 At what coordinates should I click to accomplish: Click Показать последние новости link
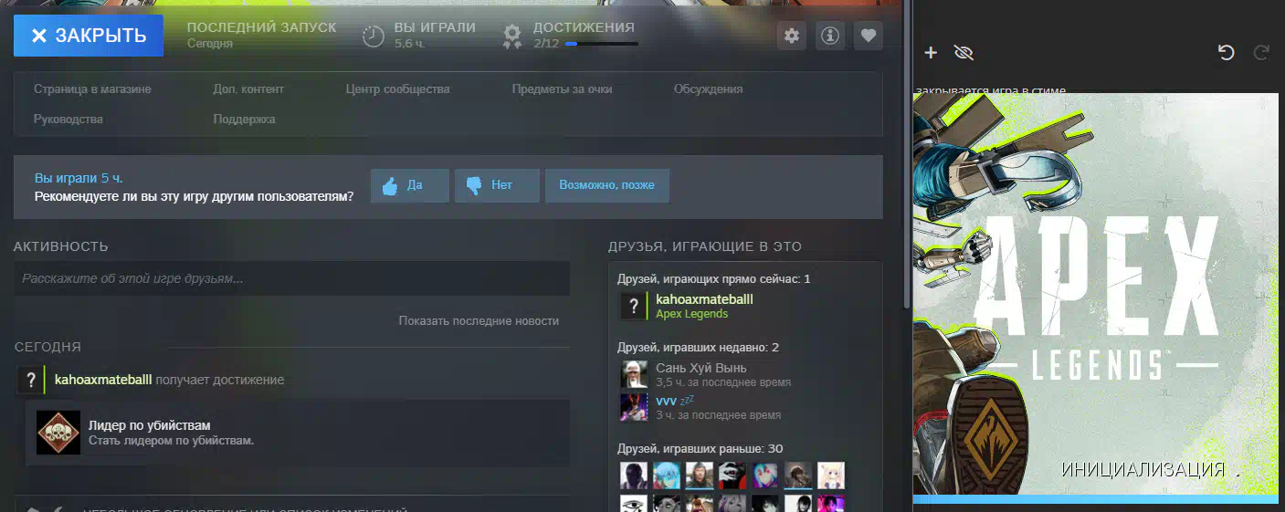pos(479,321)
